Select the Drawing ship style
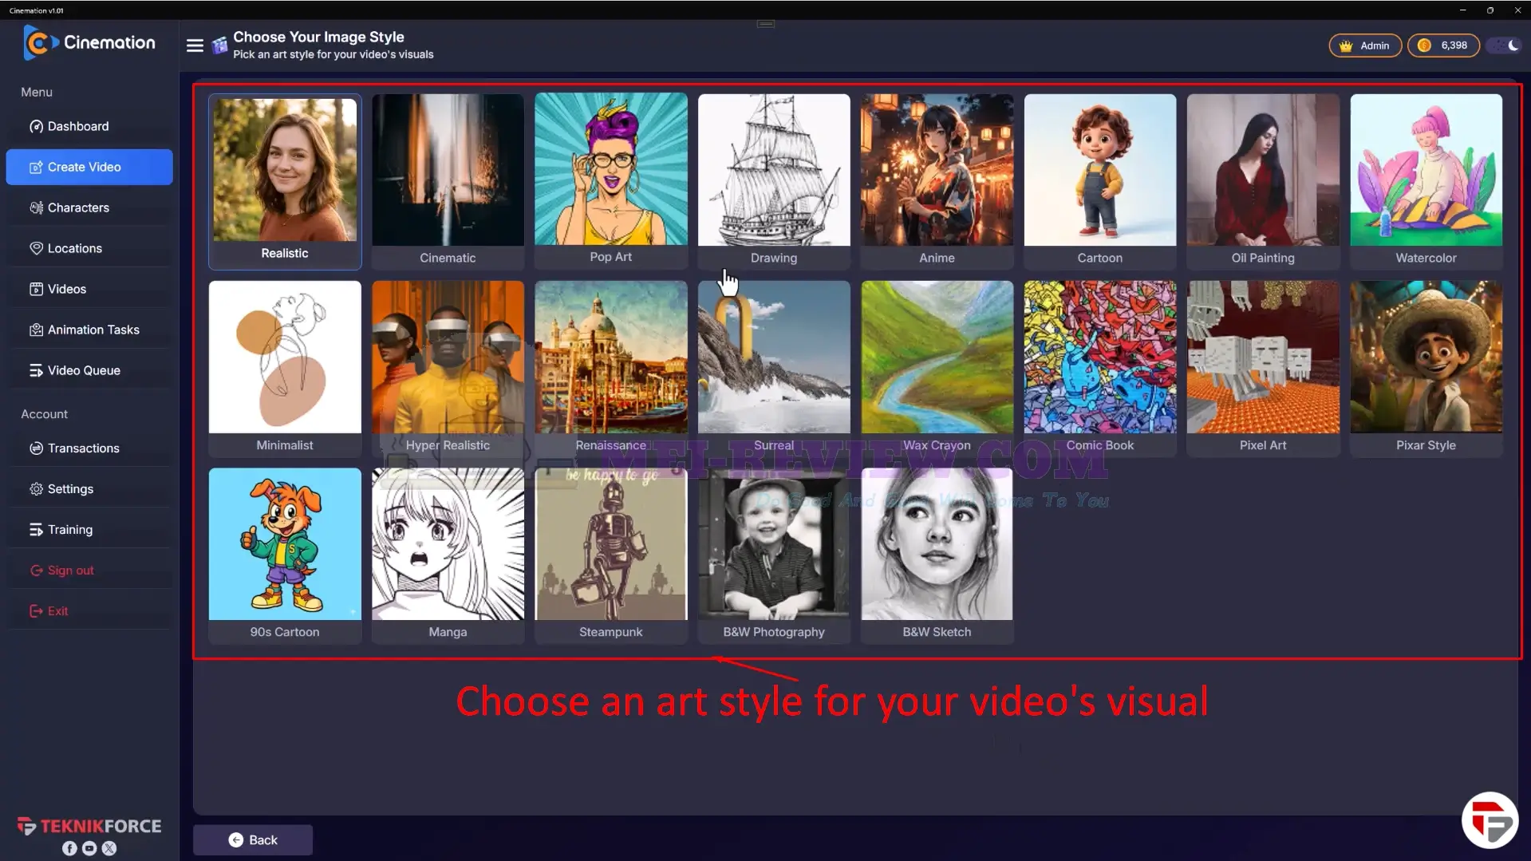Image resolution: width=1531 pixels, height=861 pixels. 774,181
